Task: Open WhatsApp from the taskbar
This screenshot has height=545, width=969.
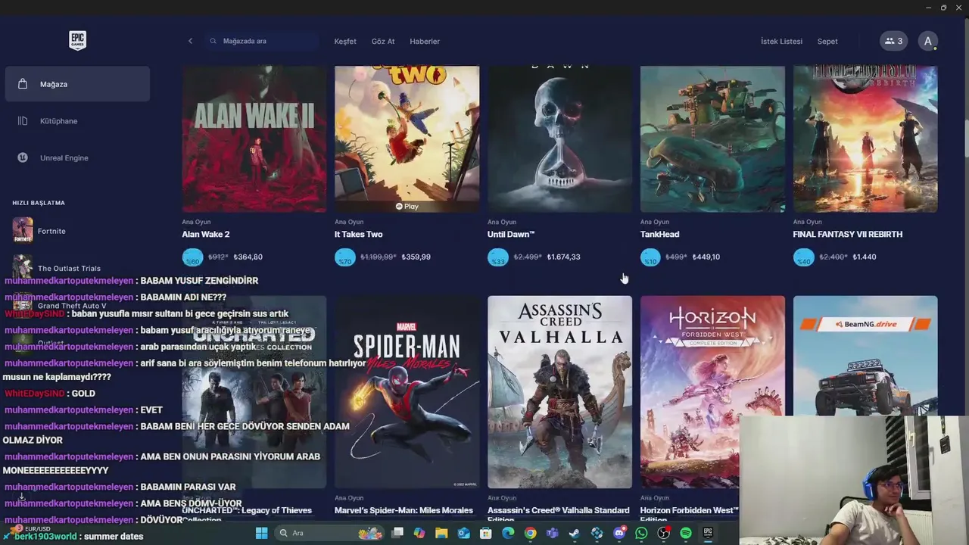Action: (641, 533)
